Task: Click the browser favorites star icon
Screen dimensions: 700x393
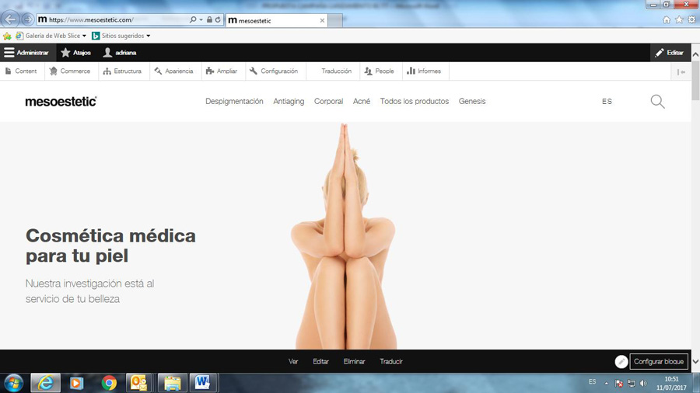Action: point(679,20)
